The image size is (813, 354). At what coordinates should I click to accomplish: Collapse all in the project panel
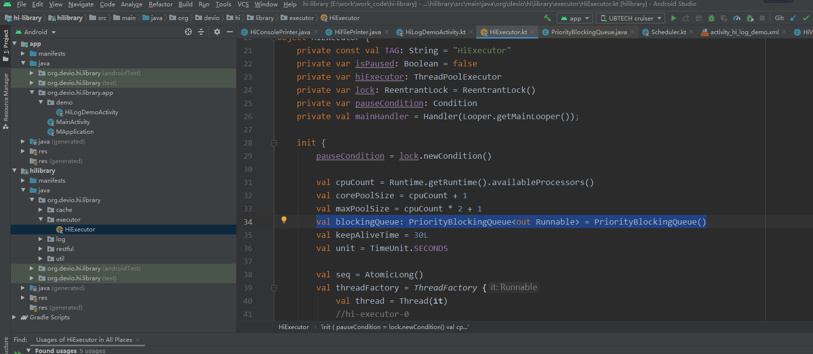coord(201,32)
